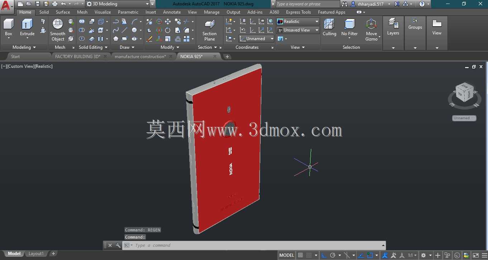Click the Solid Intersect icon
Image resolution: width=488 pixels, height=260 pixels.
[82, 39]
